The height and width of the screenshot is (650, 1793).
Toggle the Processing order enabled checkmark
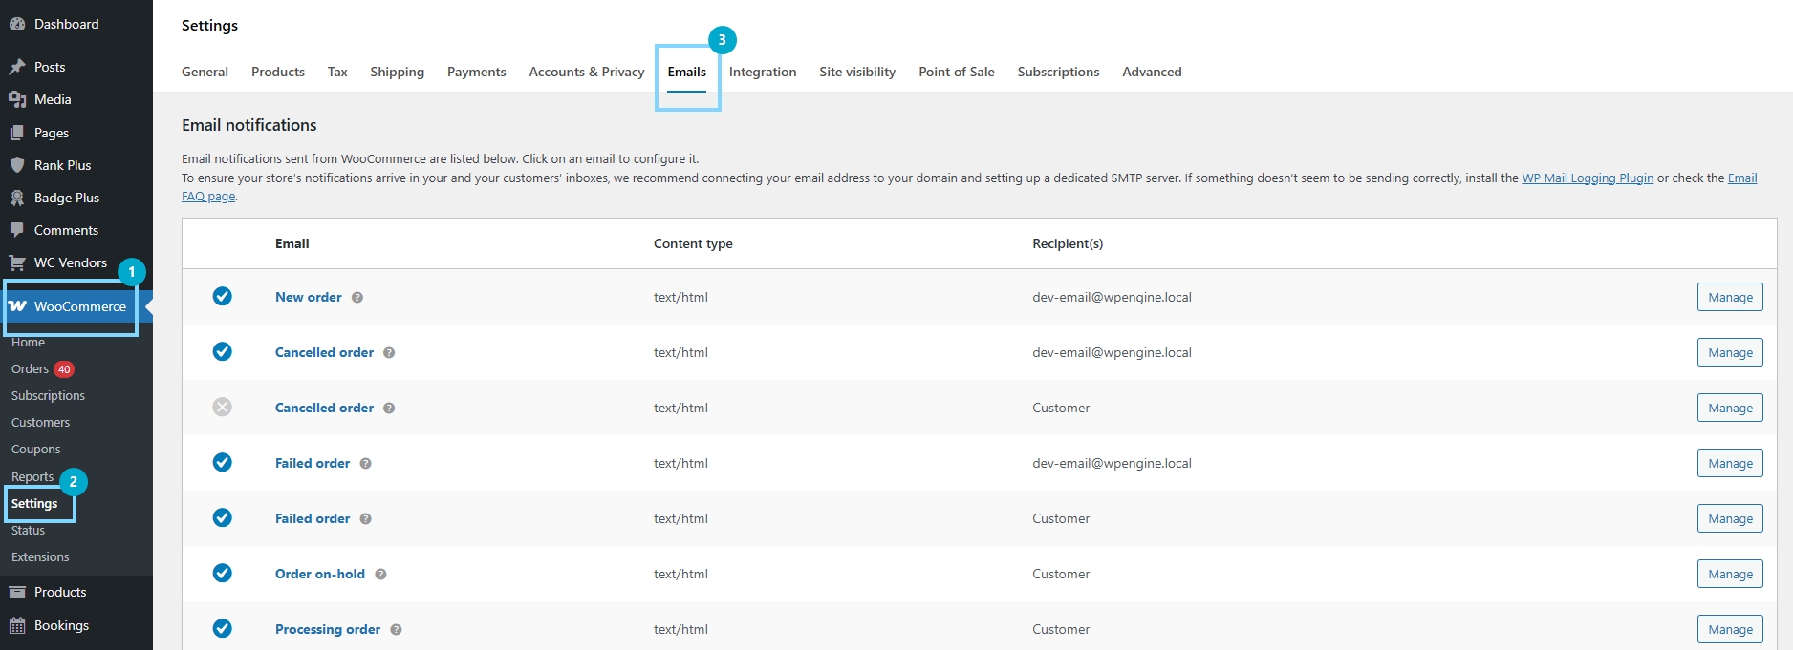point(222,628)
